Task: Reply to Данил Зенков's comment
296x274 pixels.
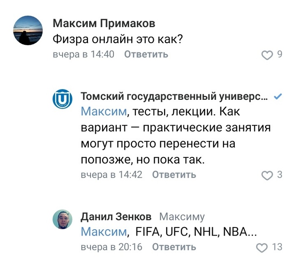Action: coord(174,247)
